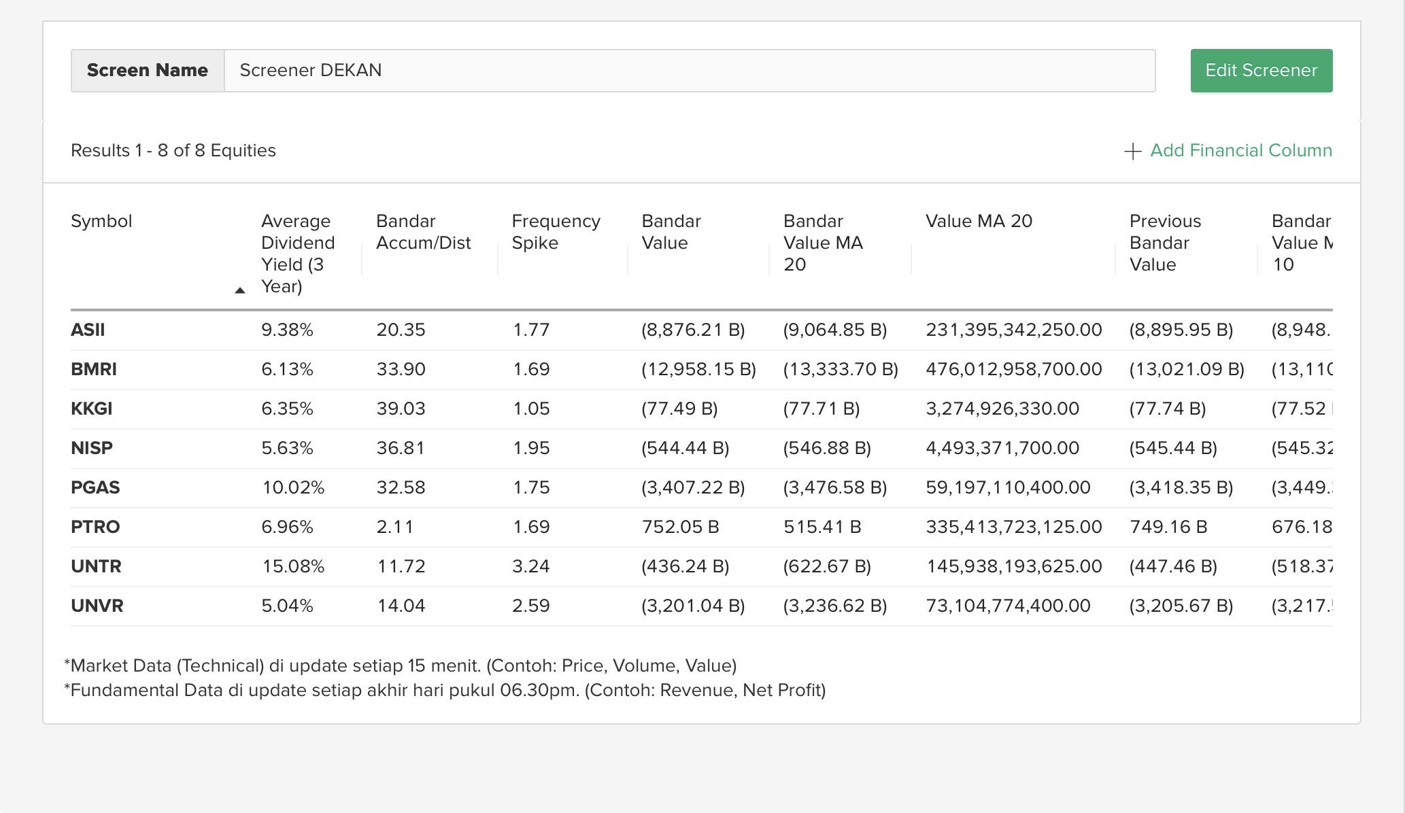
Task: Click the plus icon beside Add Financial Column
Action: (x=1132, y=151)
